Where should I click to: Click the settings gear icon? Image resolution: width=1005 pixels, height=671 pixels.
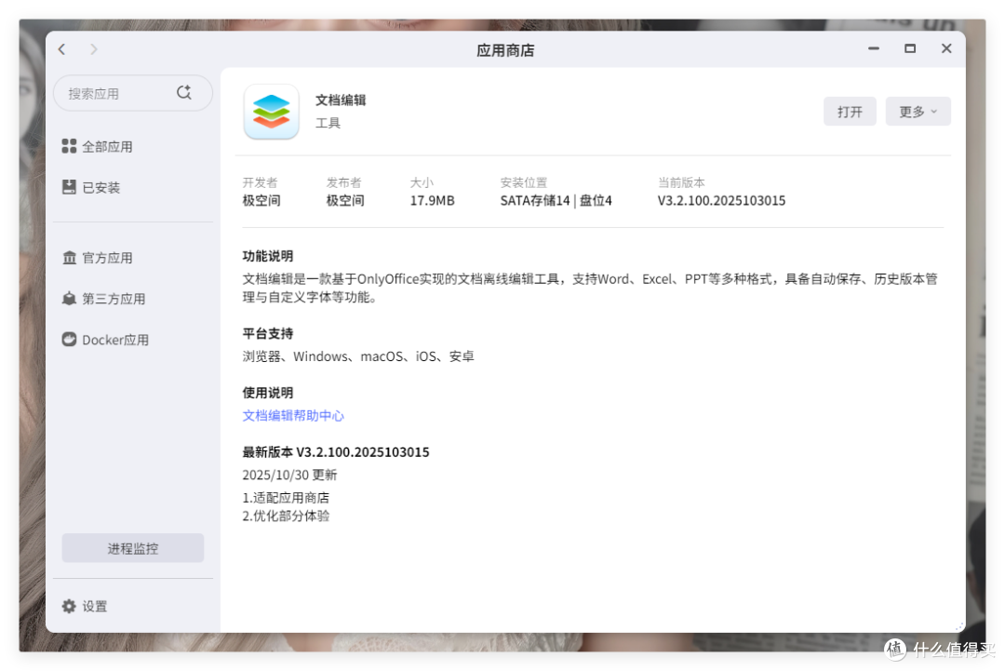[x=69, y=606]
